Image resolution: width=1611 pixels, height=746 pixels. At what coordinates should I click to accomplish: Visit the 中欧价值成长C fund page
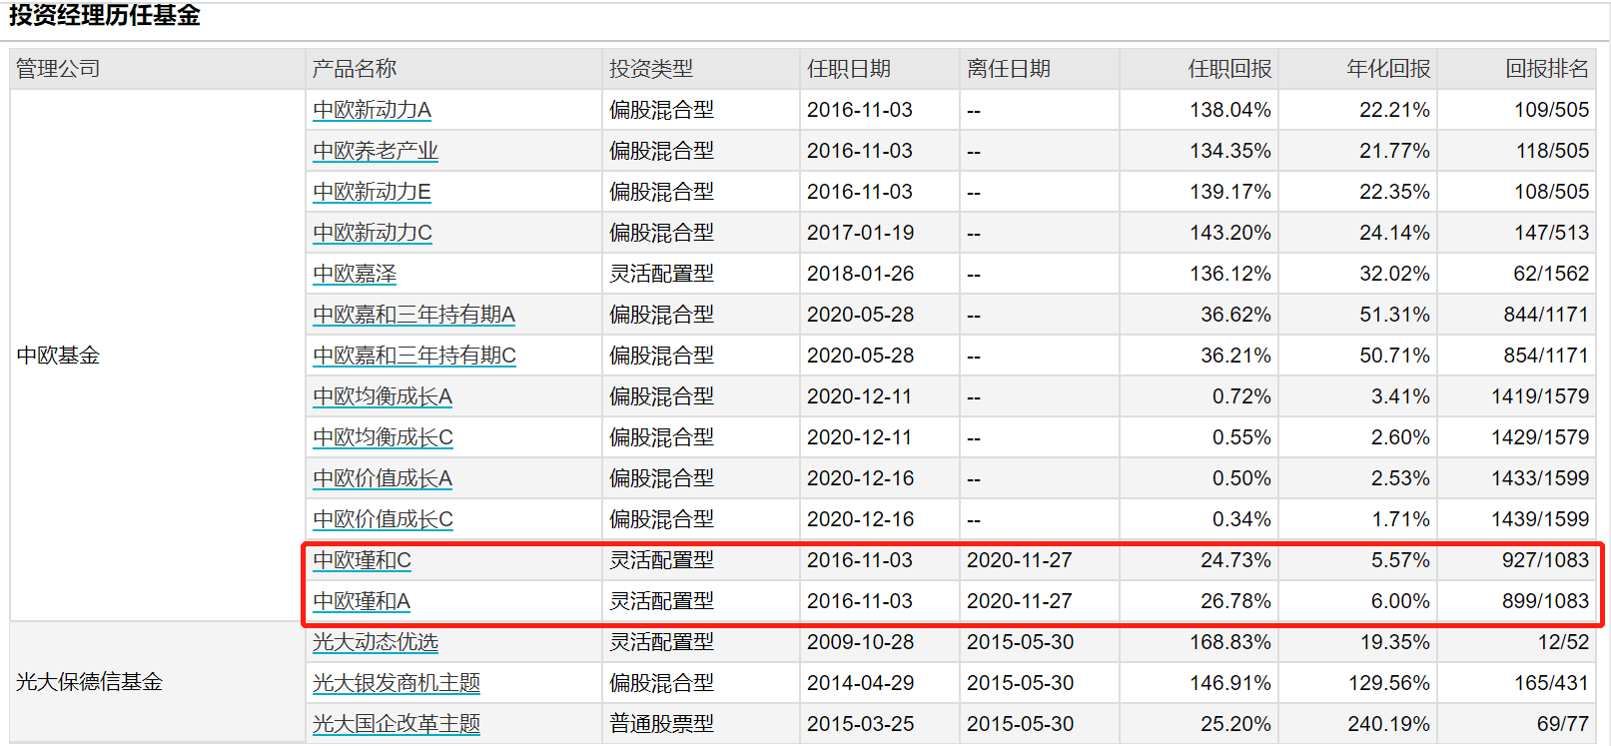[x=383, y=519]
